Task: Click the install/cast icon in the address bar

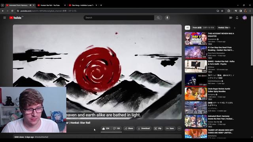Action: [218, 11]
